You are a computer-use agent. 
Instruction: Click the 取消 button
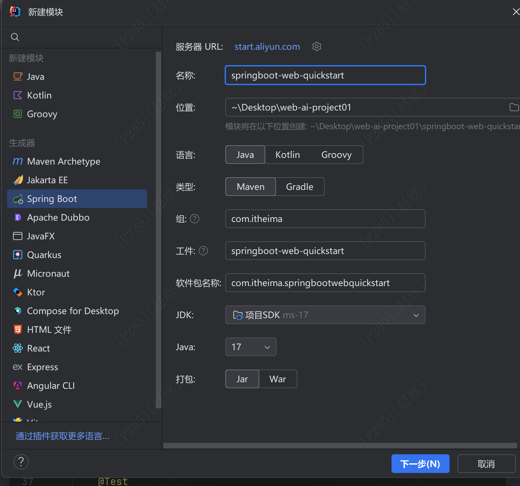pos(486,464)
